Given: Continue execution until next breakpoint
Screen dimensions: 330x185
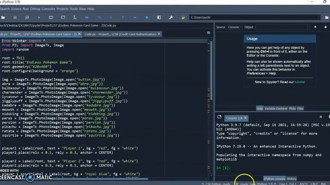Looking at the screenshot, I should coord(135,17).
